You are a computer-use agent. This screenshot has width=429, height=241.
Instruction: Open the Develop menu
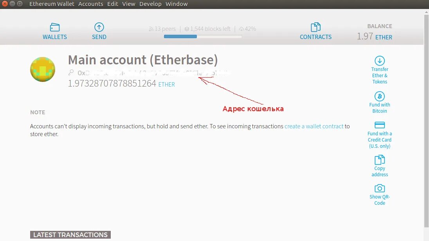click(x=150, y=4)
